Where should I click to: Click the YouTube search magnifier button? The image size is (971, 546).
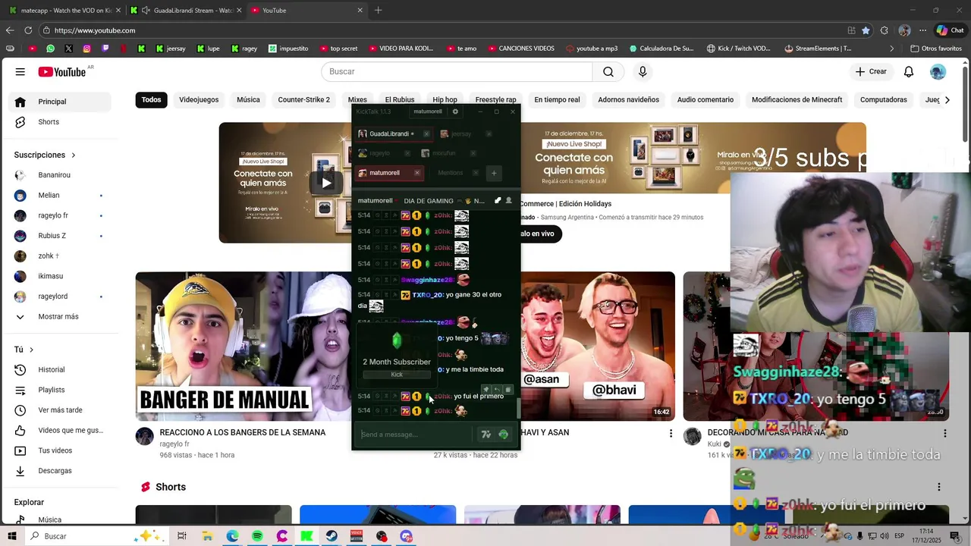608,71
